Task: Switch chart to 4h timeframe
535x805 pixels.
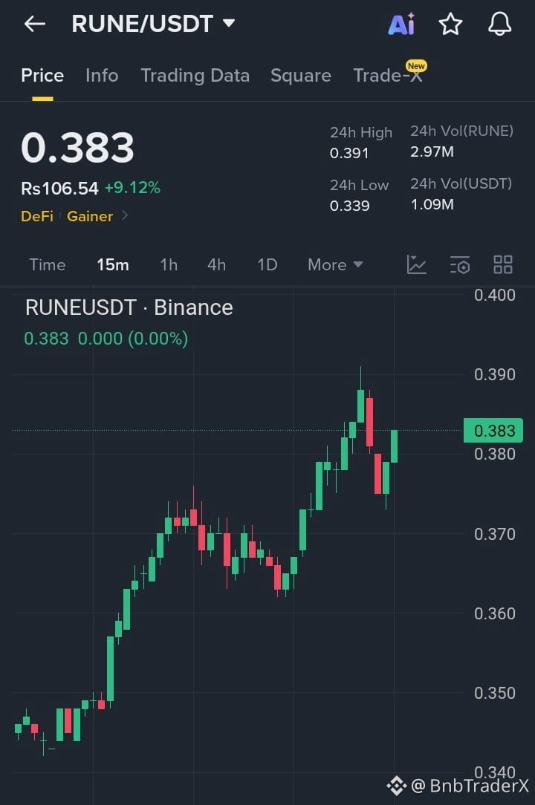Action: click(216, 265)
